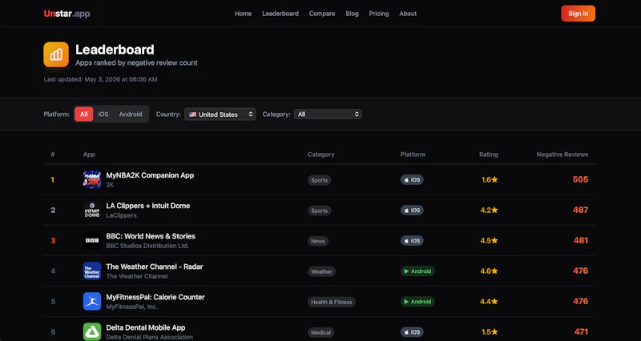Click the Platform column header
Viewport: 641px width, 341px height.
413,154
